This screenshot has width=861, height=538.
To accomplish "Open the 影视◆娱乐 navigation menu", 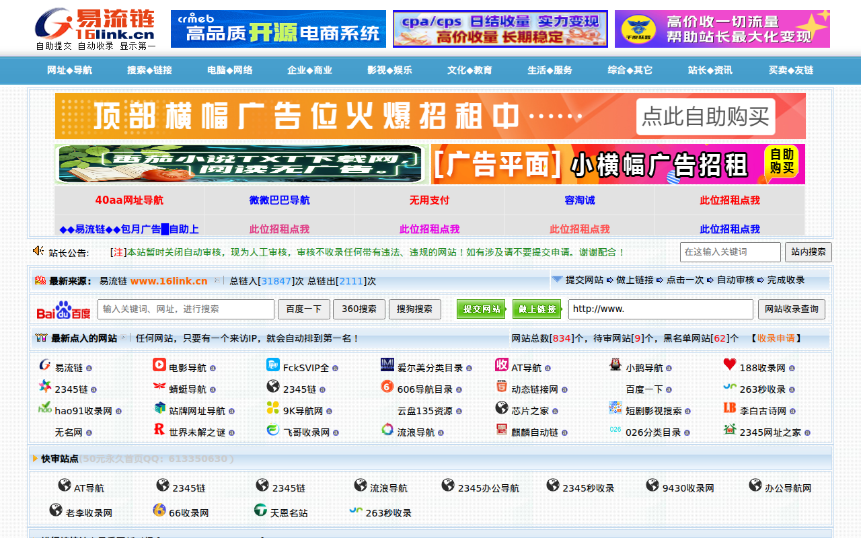I will [x=390, y=70].
